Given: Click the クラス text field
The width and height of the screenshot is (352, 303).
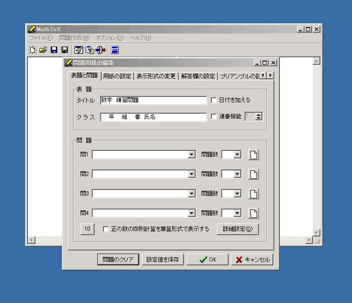Looking at the screenshot, I should pos(153,117).
